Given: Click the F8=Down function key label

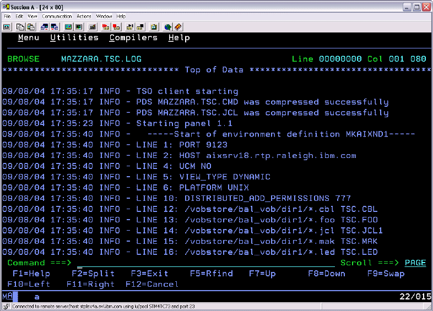Looking at the screenshot, I should (x=327, y=274).
